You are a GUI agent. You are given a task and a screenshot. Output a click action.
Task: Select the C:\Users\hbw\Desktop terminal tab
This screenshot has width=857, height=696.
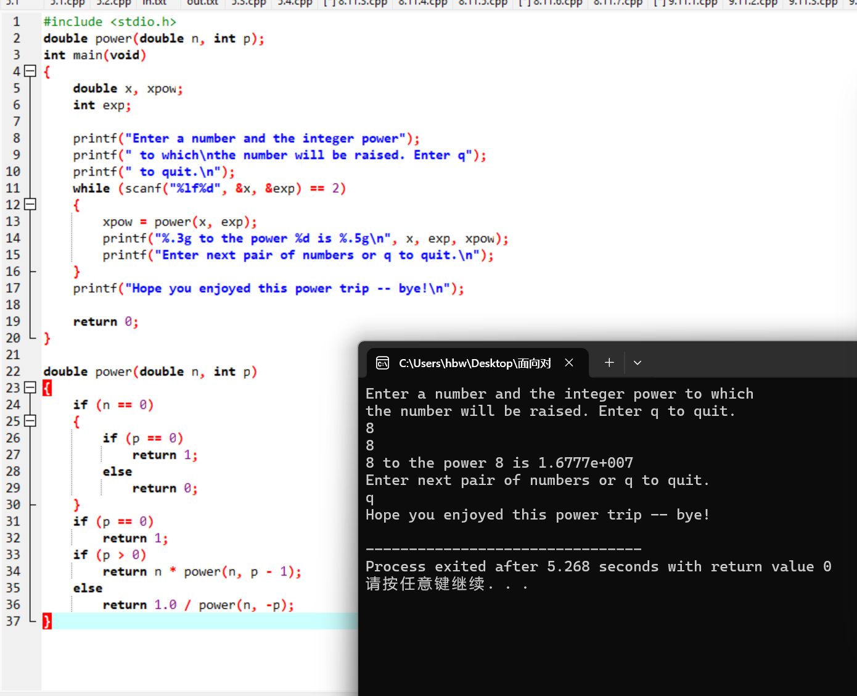[x=477, y=363]
